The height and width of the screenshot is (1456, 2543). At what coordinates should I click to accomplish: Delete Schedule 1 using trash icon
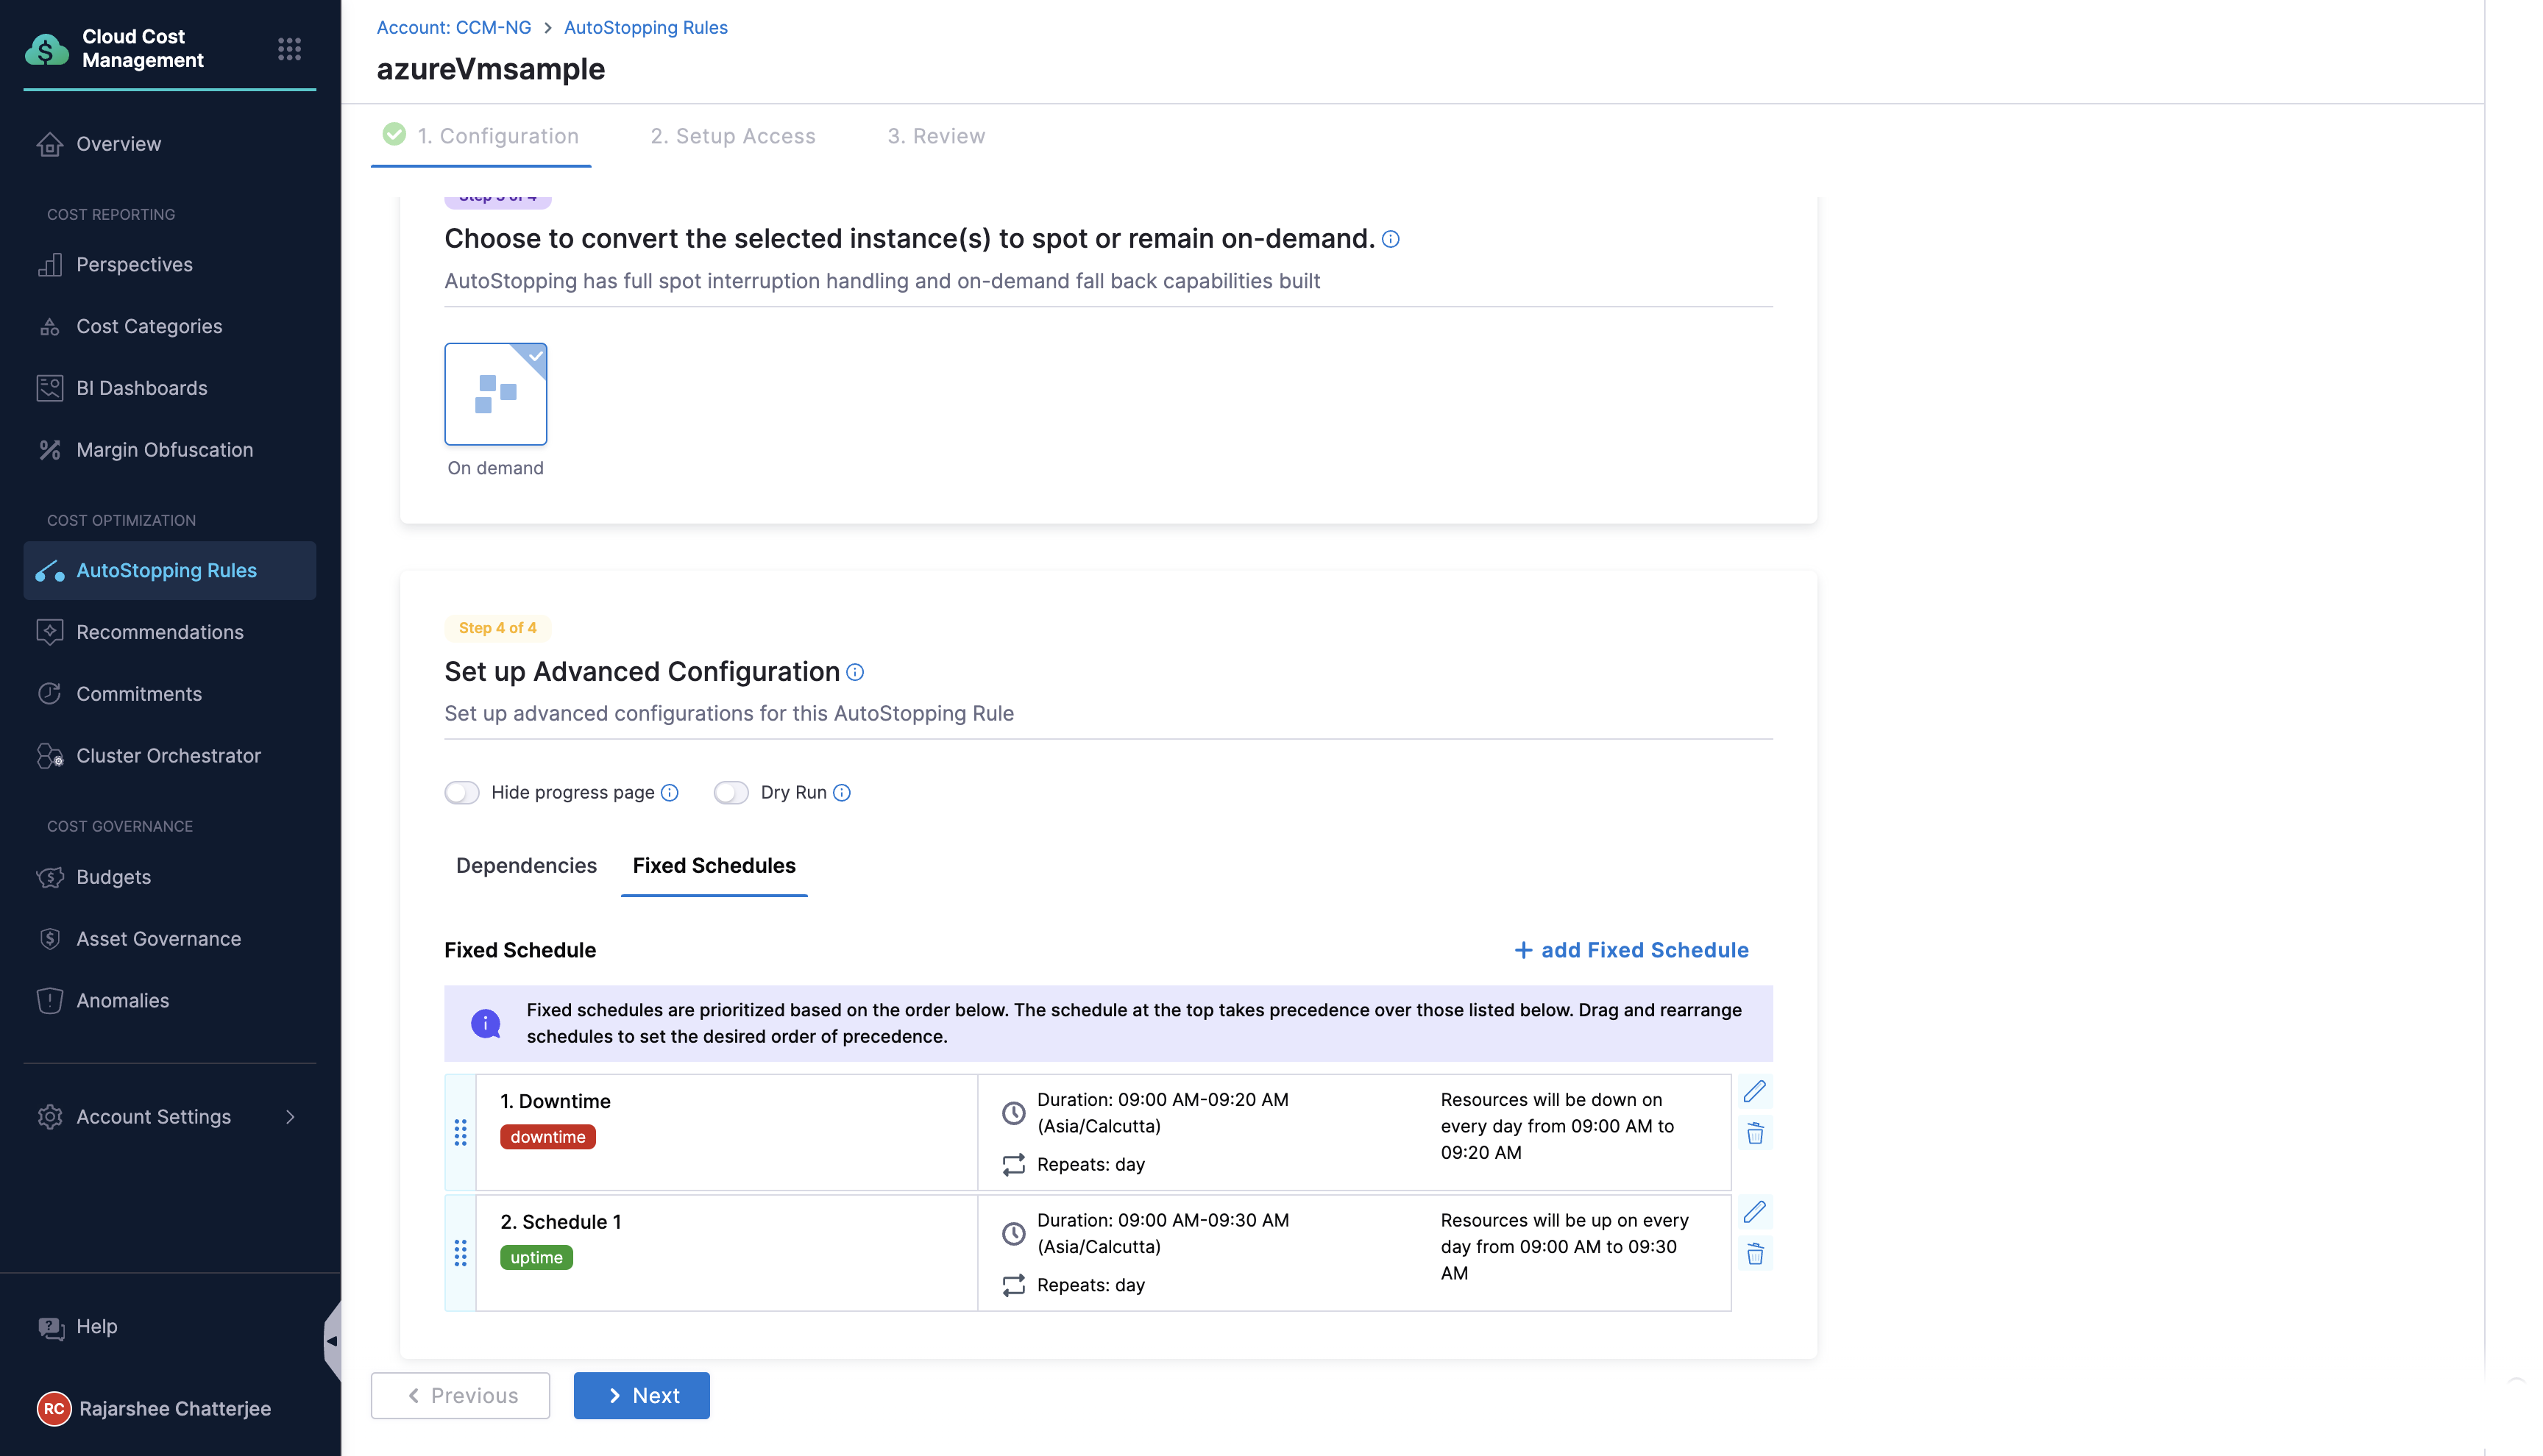pyautogui.click(x=1753, y=1254)
